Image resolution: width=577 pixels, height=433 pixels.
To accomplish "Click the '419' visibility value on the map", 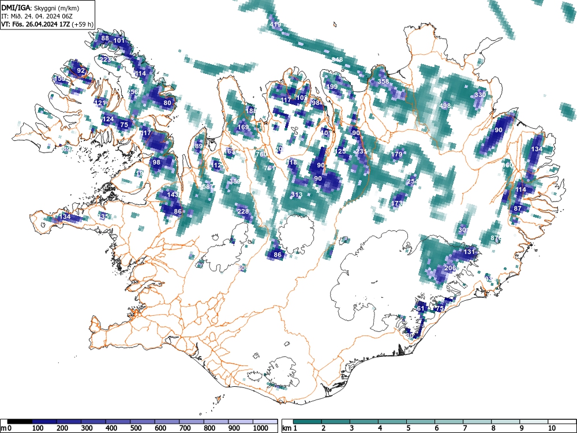I will pos(275,25).
